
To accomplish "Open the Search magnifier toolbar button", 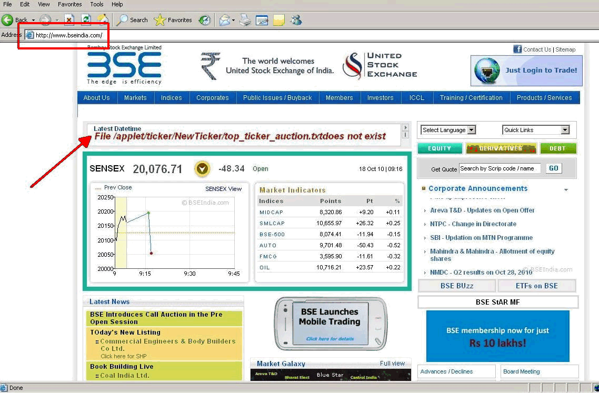I will tap(132, 20).
